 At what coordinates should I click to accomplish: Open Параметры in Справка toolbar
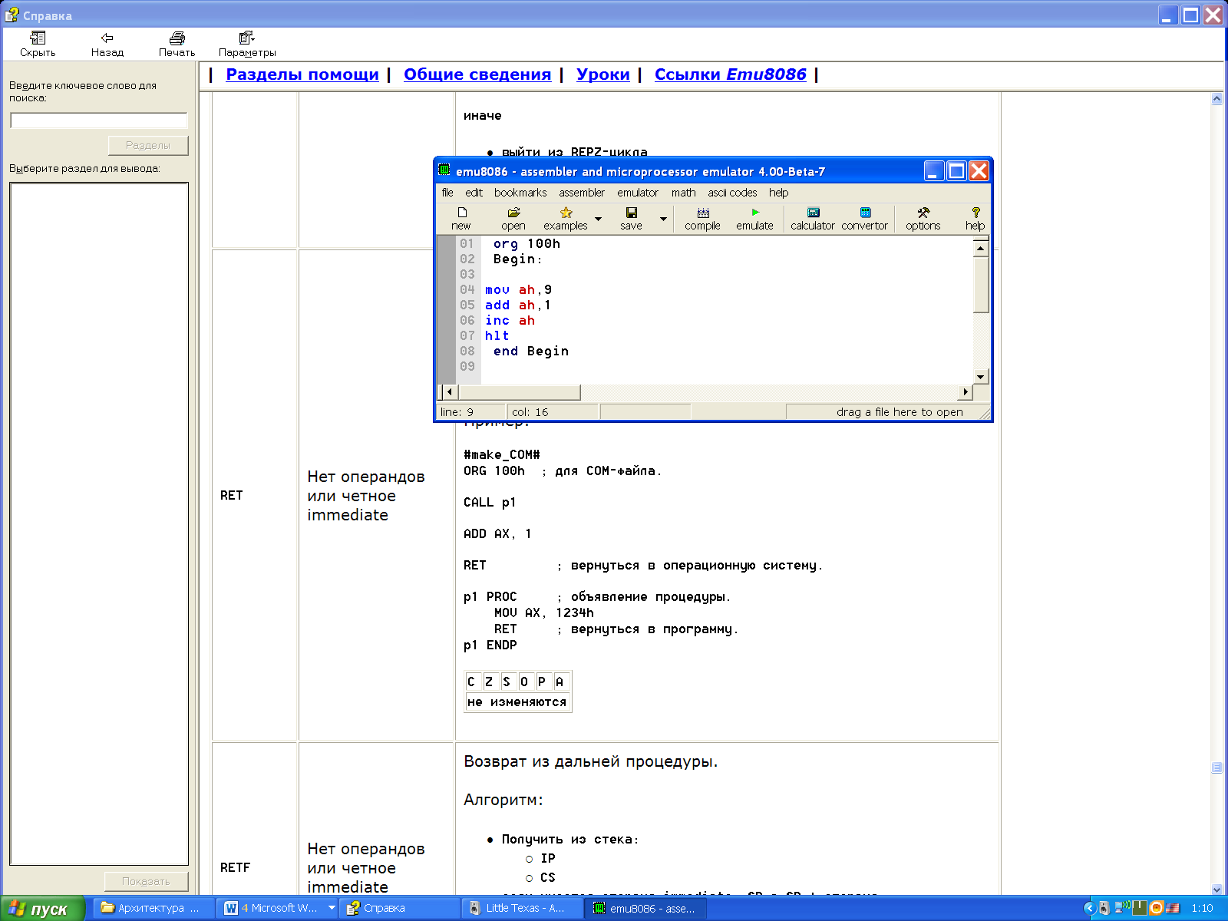tap(247, 45)
